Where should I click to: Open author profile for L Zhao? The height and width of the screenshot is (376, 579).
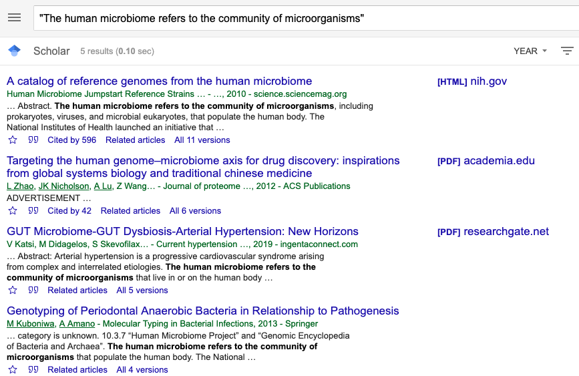pos(19,186)
